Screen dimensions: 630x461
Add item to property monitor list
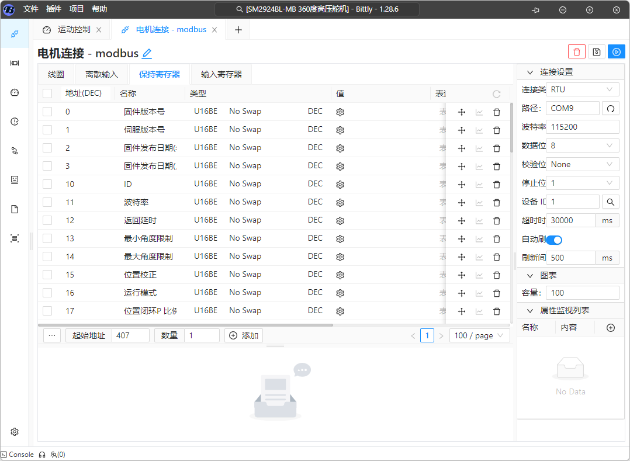pyautogui.click(x=611, y=328)
